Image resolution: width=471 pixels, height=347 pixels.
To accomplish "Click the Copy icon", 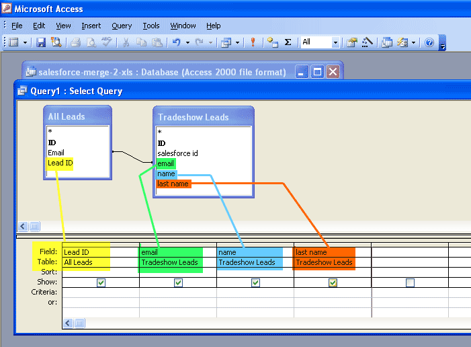I will tap(142, 42).
